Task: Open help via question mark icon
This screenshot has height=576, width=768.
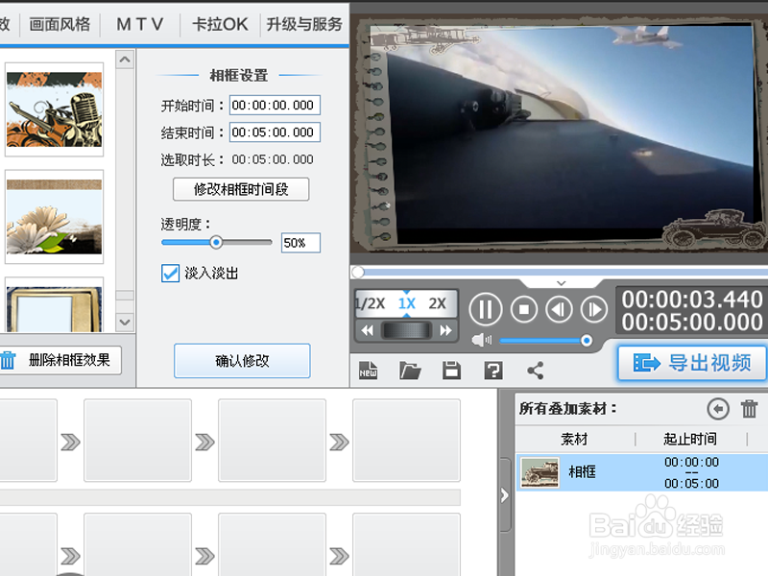Action: 493,371
